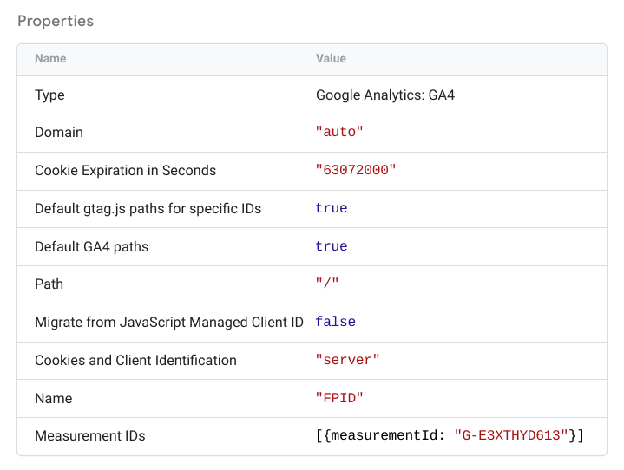Screen dimensions: 624x470
Task: Click the G-E3XTHYD613 measurement ID value
Action: click(x=513, y=436)
